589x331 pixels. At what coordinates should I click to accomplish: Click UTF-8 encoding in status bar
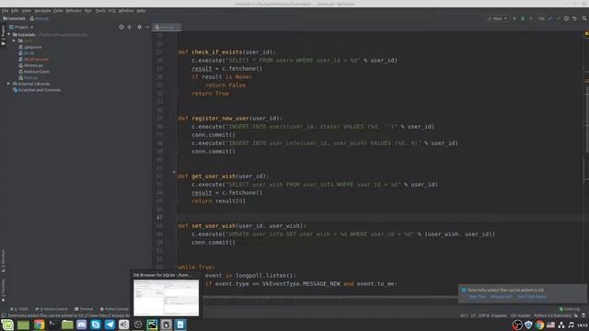point(485,315)
